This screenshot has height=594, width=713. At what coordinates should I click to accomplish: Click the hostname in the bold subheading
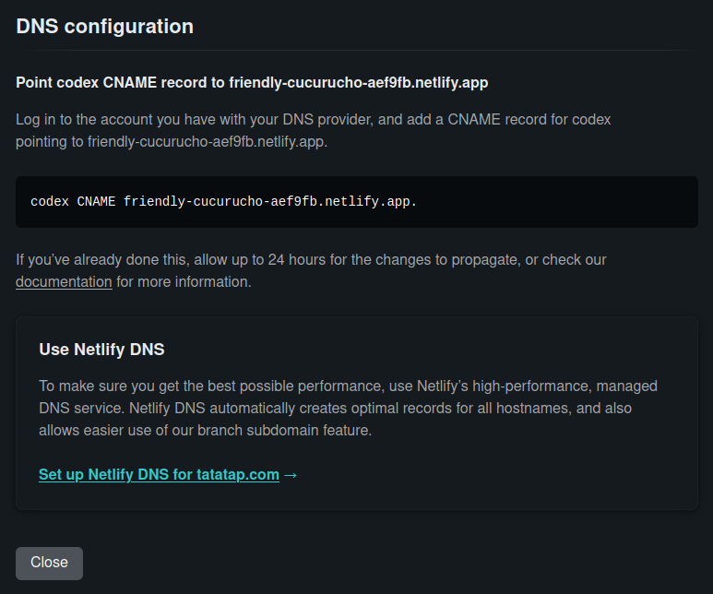(x=359, y=83)
